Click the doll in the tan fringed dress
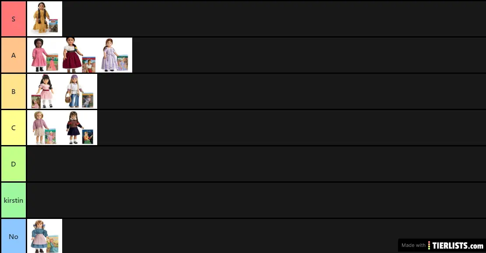The width and height of the screenshot is (486, 253). (44, 19)
